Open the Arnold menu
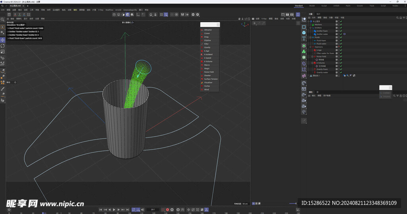 click(x=118, y=10)
